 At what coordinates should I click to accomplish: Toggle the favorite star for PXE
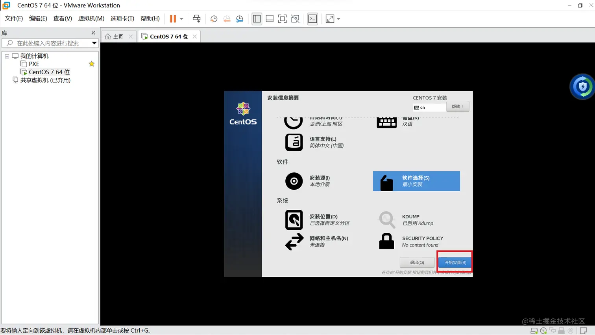click(92, 64)
